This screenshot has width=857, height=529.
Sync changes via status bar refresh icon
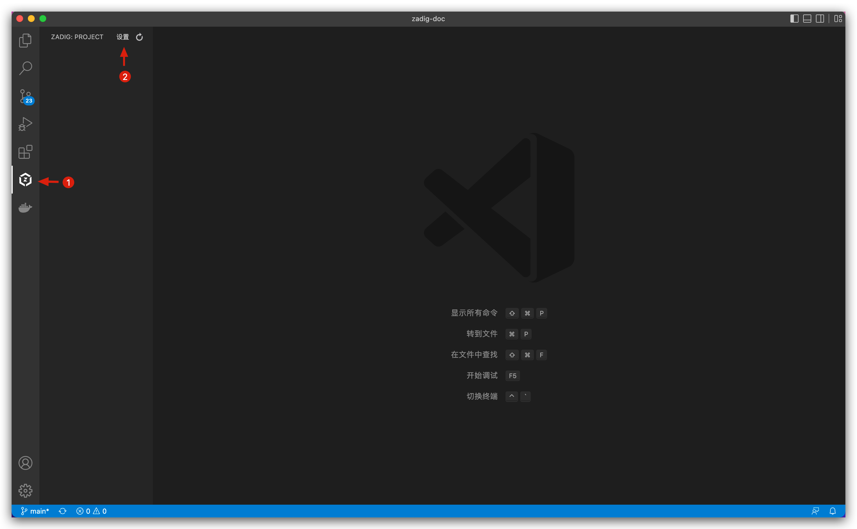[x=63, y=511]
